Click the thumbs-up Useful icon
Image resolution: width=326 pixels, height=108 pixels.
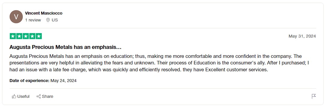(14, 96)
